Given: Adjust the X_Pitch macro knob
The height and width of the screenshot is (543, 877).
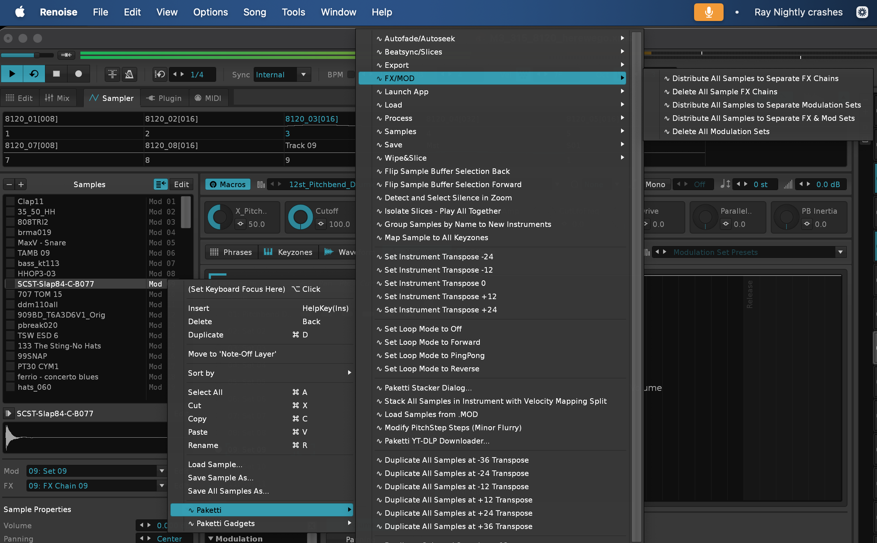Looking at the screenshot, I should coord(220,217).
